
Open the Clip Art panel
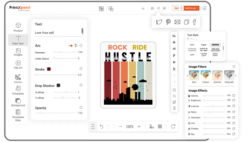pyautogui.click(x=18, y=65)
